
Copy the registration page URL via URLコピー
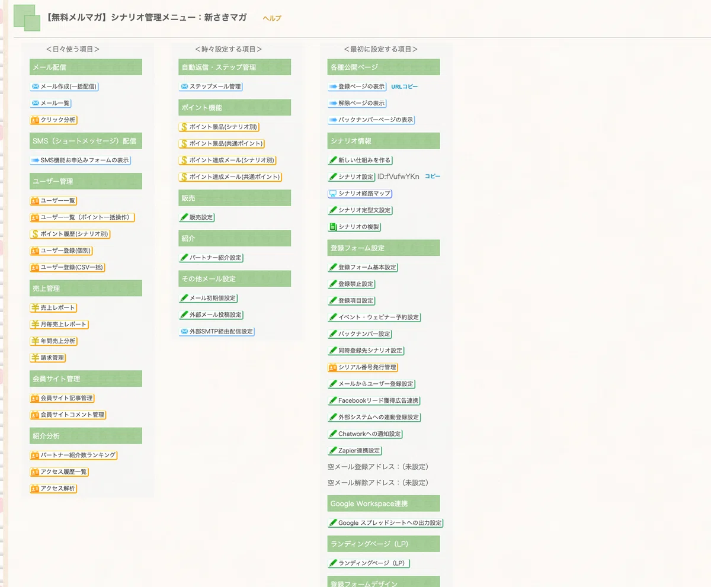pyautogui.click(x=405, y=86)
